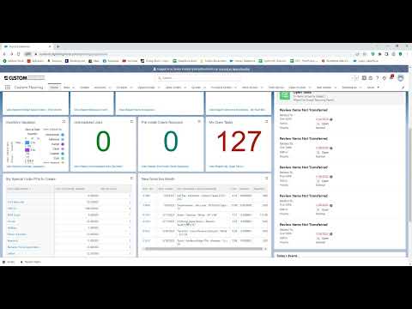Open the More navigation menu
Screen dimensions: 412x309
pyautogui.click(x=373, y=88)
